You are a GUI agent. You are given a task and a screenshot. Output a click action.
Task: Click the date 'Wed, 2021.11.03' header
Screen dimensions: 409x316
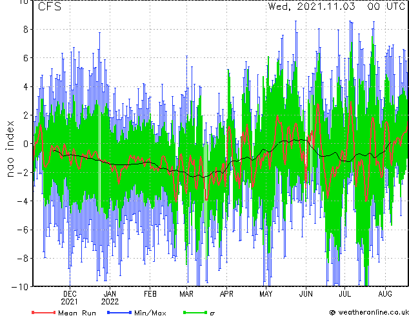coord(312,6)
